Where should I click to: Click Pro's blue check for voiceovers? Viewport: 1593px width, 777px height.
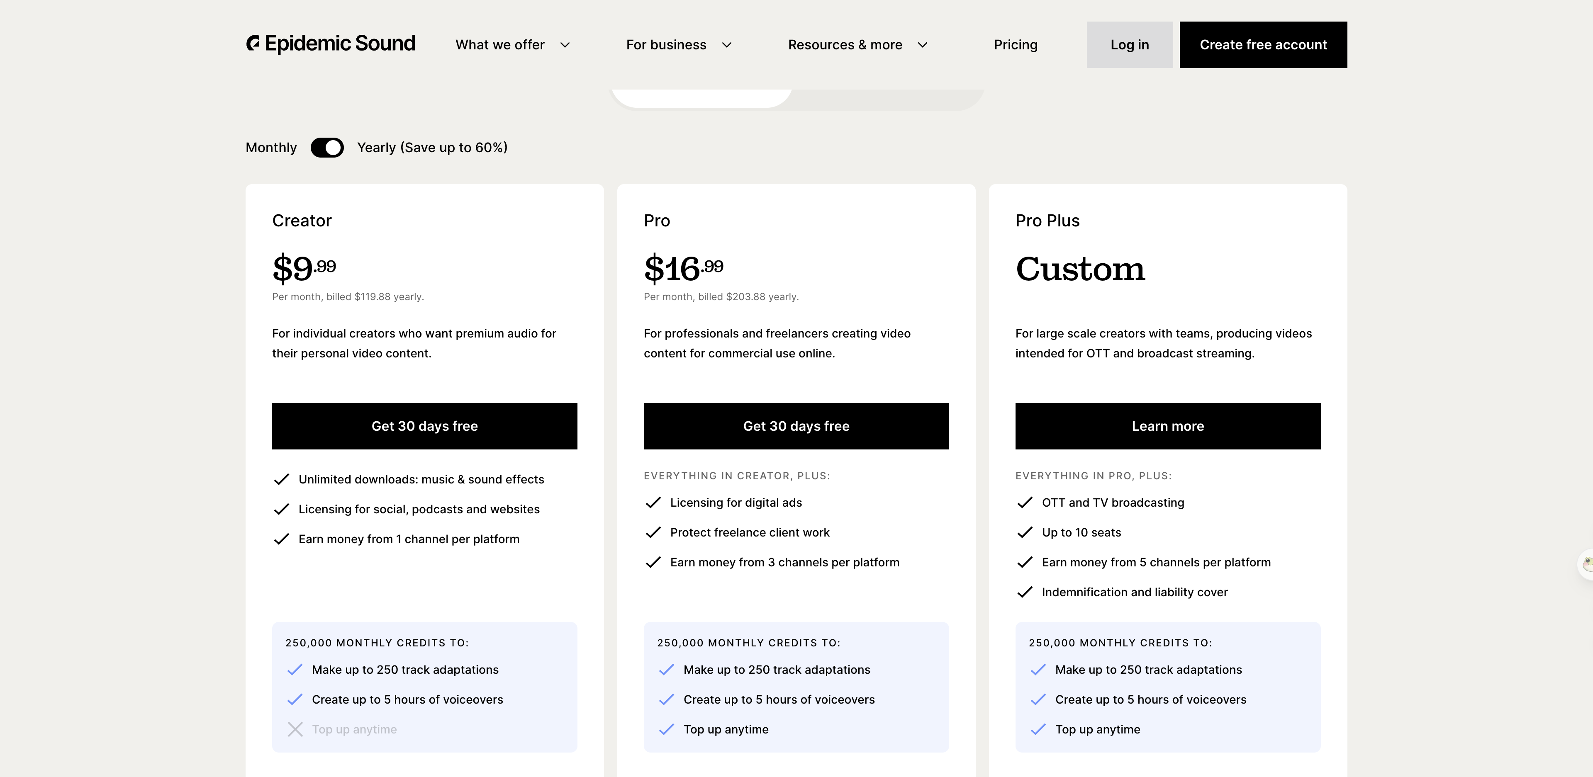667,699
